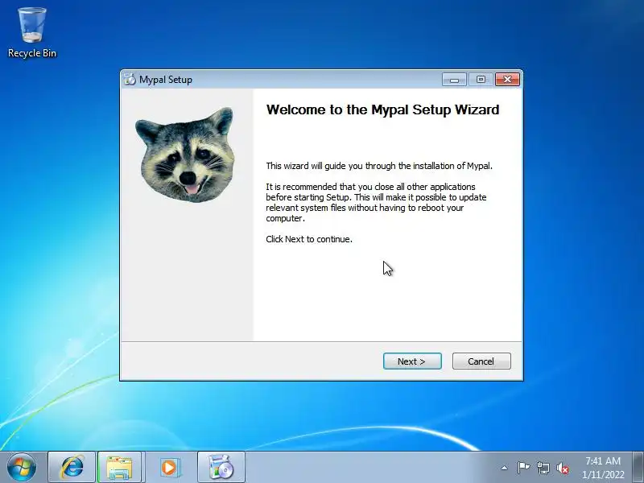Click the Show desktop strip beside the clock
Viewport: 644px width, 483px height.
[x=638, y=468]
